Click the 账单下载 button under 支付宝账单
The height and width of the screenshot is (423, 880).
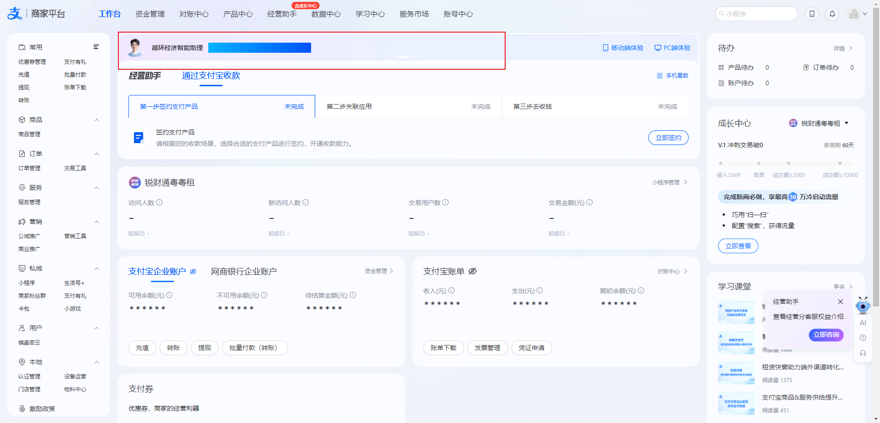[443, 348]
